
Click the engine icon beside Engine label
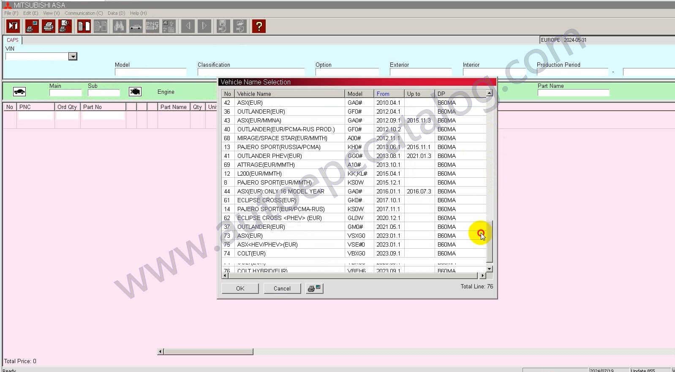click(135, 92)
